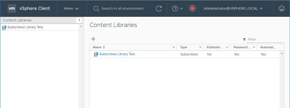The width and height of the screenshot is (290, 108).
Task: Expand Administrator@VSPHERE.LOCAL user menu
Action: (x=233, y=9)
